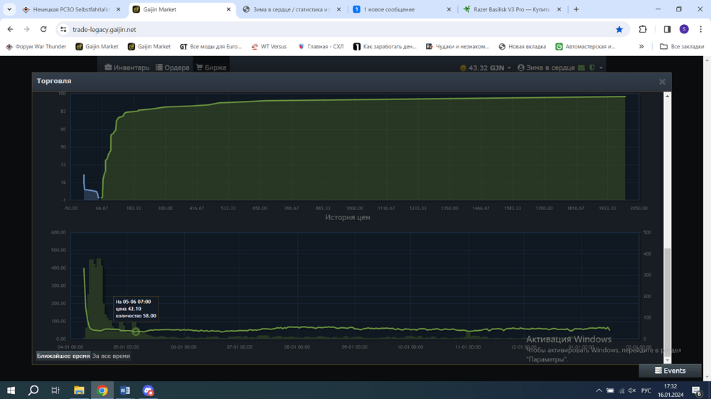Image resolution: width=711 pixels, height=399 pixels.
Task: Click the mail envelope icon beside username
Action: (x=582, y=67)
